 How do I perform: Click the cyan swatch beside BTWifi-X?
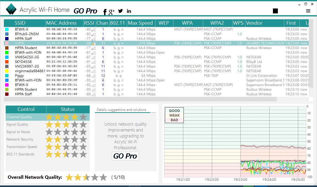pos(7,30)
